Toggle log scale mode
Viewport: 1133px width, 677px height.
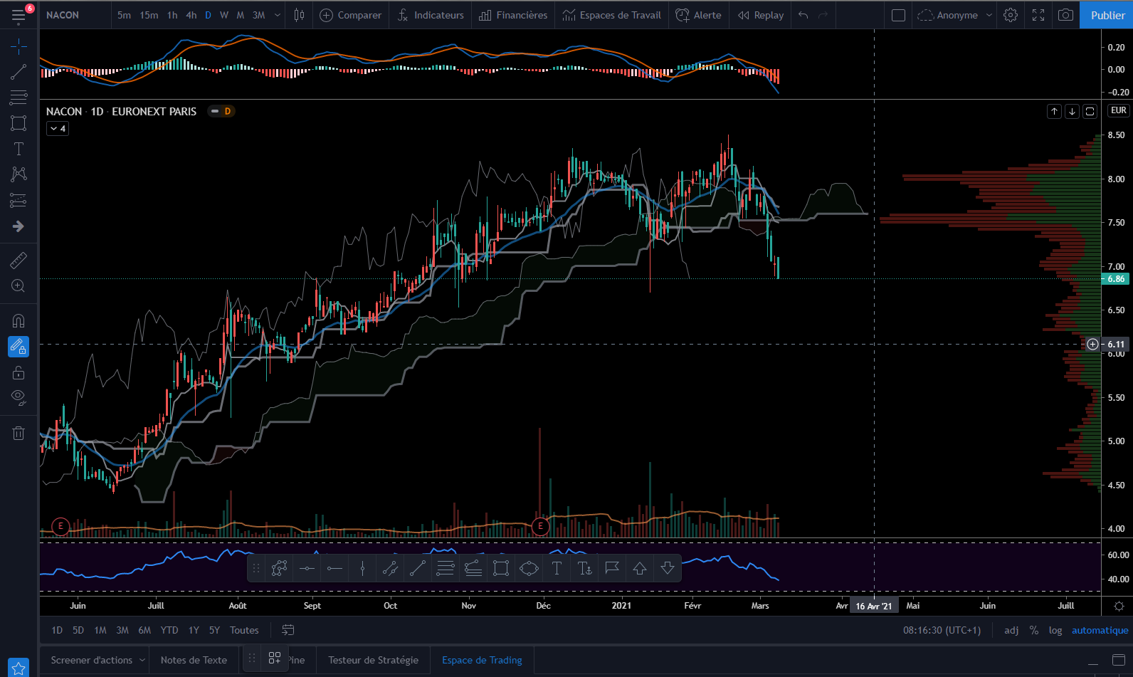point(1055,630)
